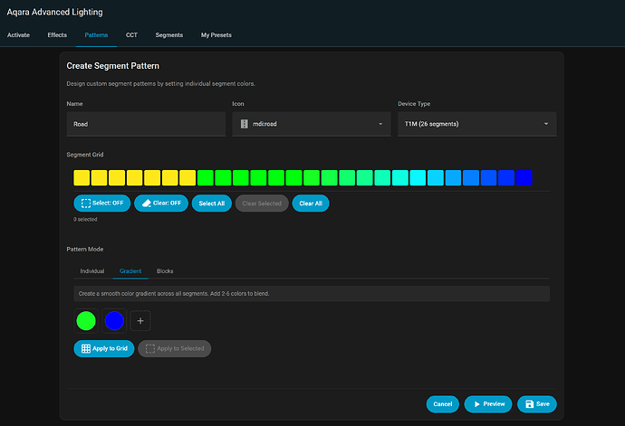The image size is (625, 426).
Task: Toggle Select: OFF mode
Action: click(x=101, y=204)
